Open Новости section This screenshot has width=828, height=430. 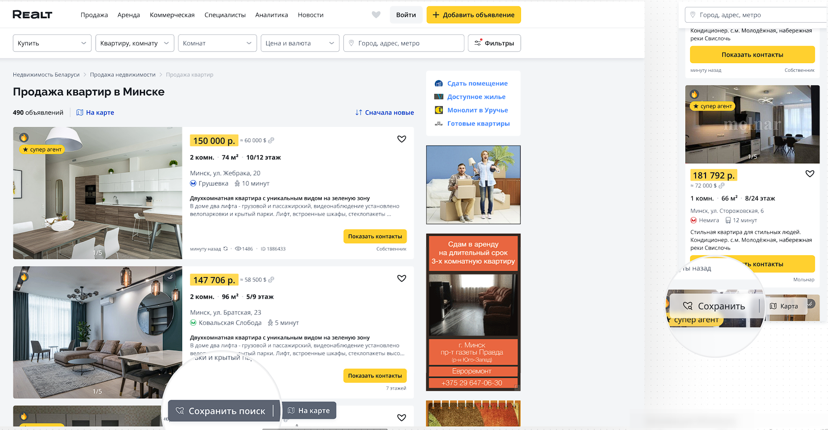310,15
